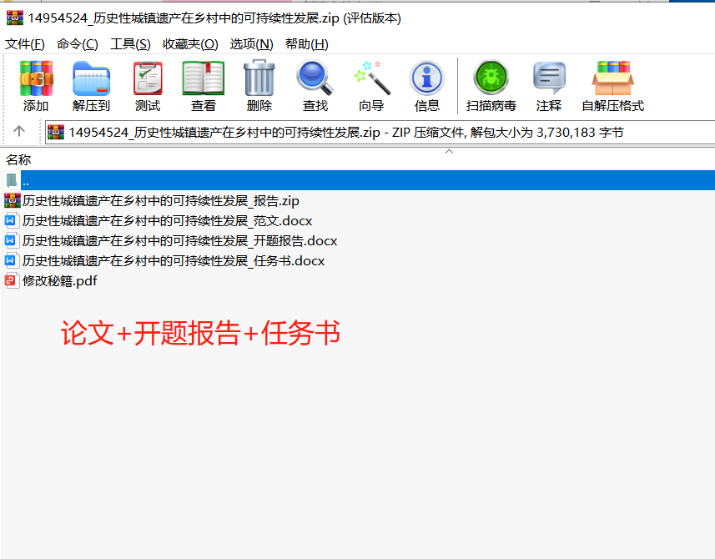Screen dimensions: 715x559
Task: Go up one level with arrow button
Action: pos(18,131)
